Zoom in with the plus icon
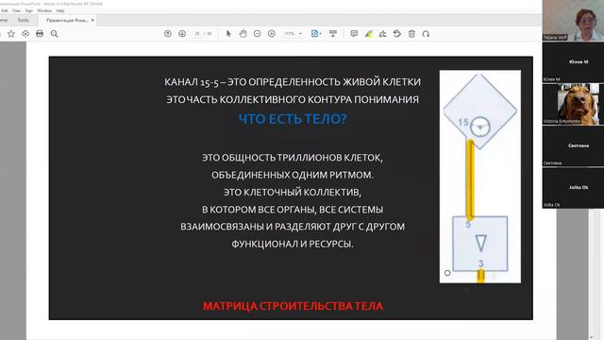The width and height of the screenshot is (604, 340). [272, 34]
